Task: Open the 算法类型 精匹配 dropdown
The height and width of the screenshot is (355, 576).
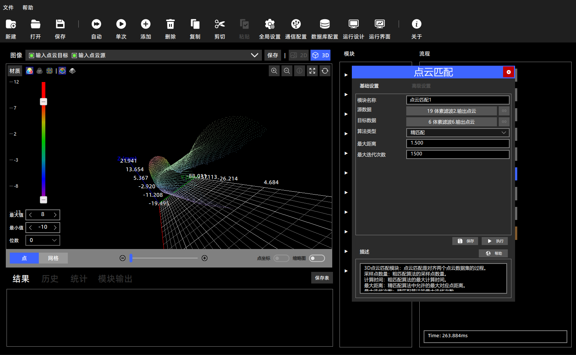Action: (458, 132)
